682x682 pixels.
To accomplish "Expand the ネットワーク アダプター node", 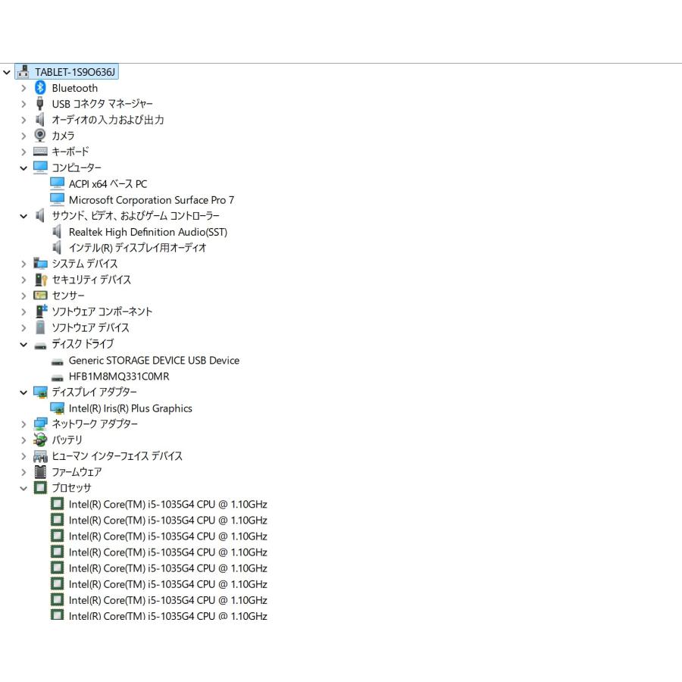I will pos(23,424).
